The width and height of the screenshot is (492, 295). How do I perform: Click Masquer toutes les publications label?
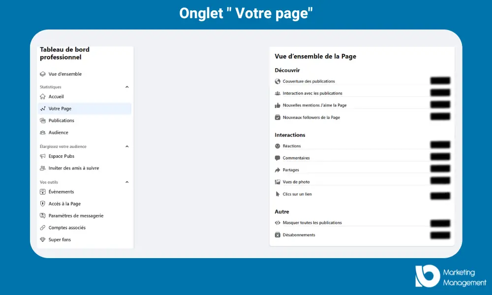(x=312, y=223)
